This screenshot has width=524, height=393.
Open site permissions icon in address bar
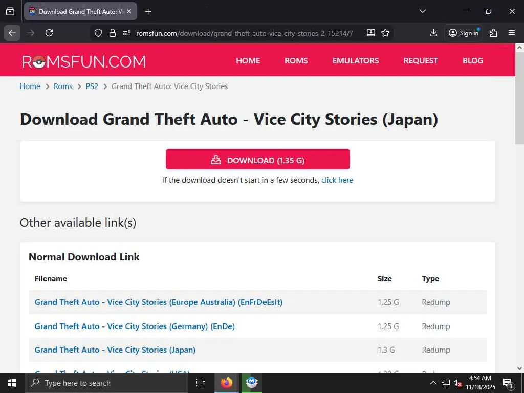127,33
